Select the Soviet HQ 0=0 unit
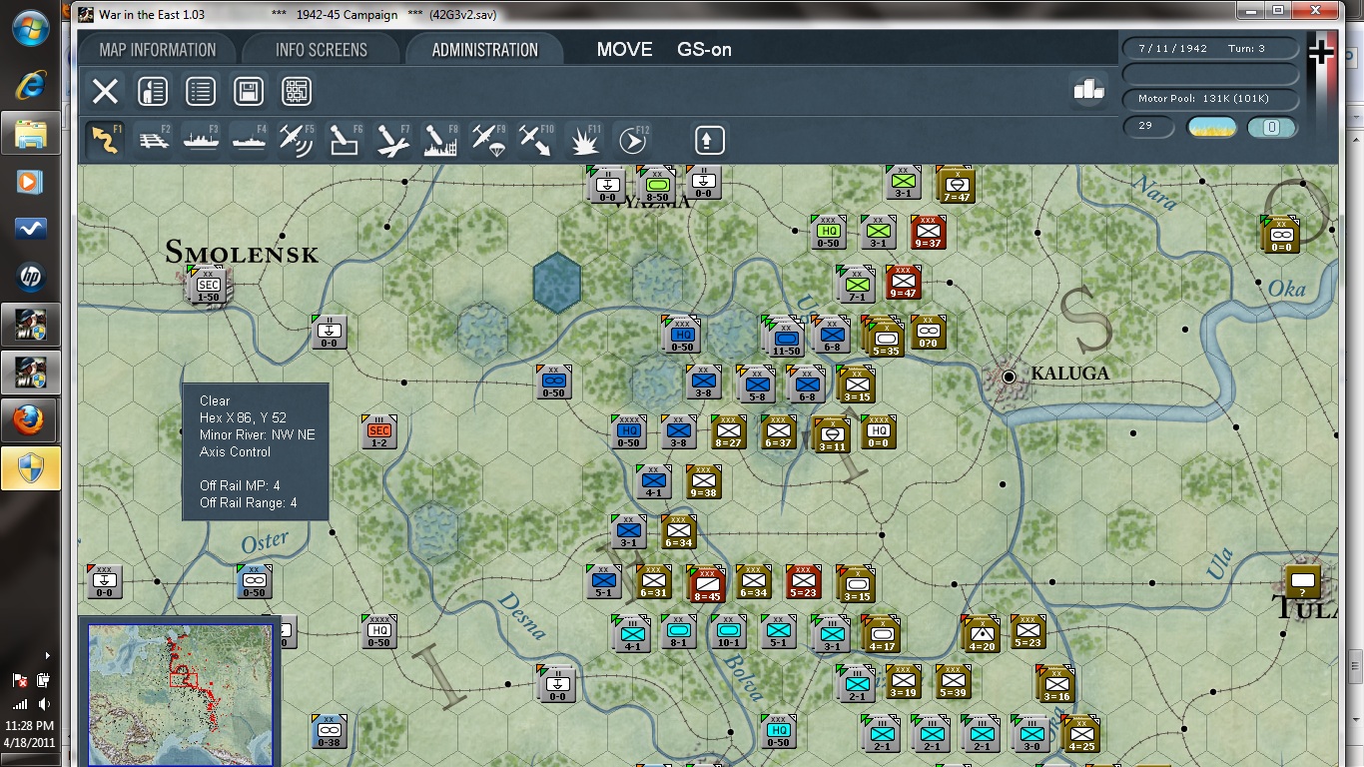 (878, 431)
